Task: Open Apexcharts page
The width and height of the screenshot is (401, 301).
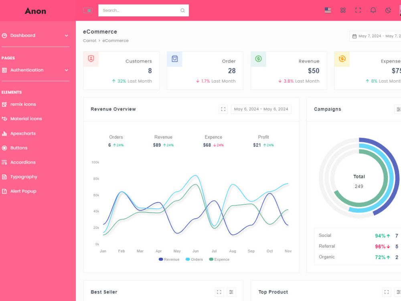Action: click(x=23, y=133)
